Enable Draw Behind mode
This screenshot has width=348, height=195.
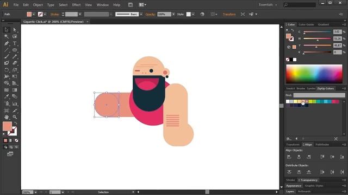(11, 147)
